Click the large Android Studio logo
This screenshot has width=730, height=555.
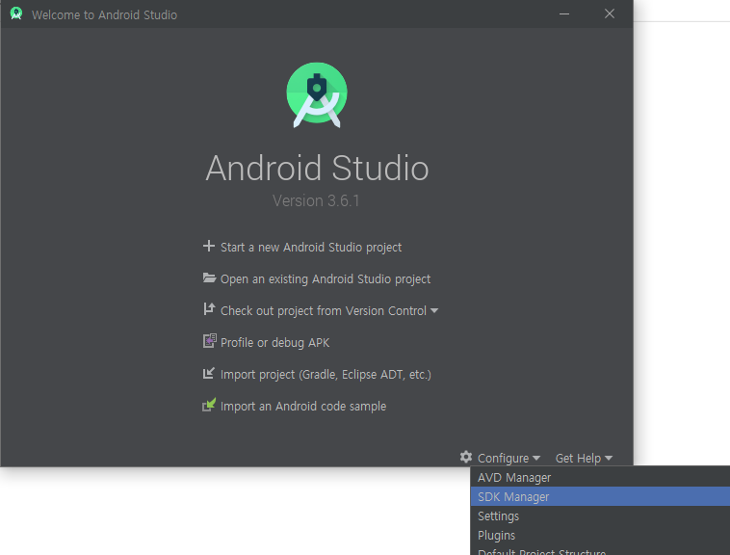[317, 95]
